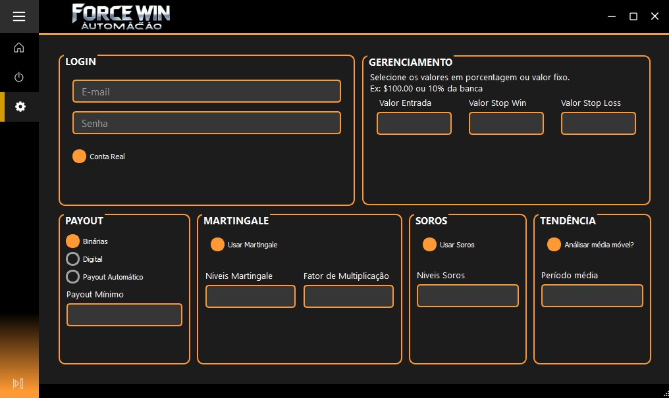Click the Senha password field
The width and height of the screenshot is (669, 398).
(x=206, y=123)
